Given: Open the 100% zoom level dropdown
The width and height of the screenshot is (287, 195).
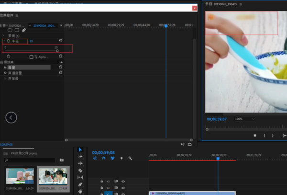Looking at the screenshot, I should 244,119.
